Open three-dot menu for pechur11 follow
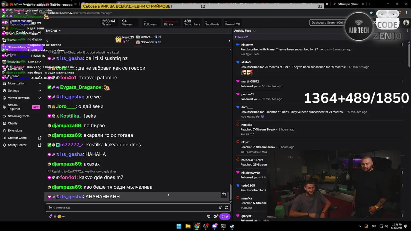This screenshot has height=231, width=411. pos(402,94)
